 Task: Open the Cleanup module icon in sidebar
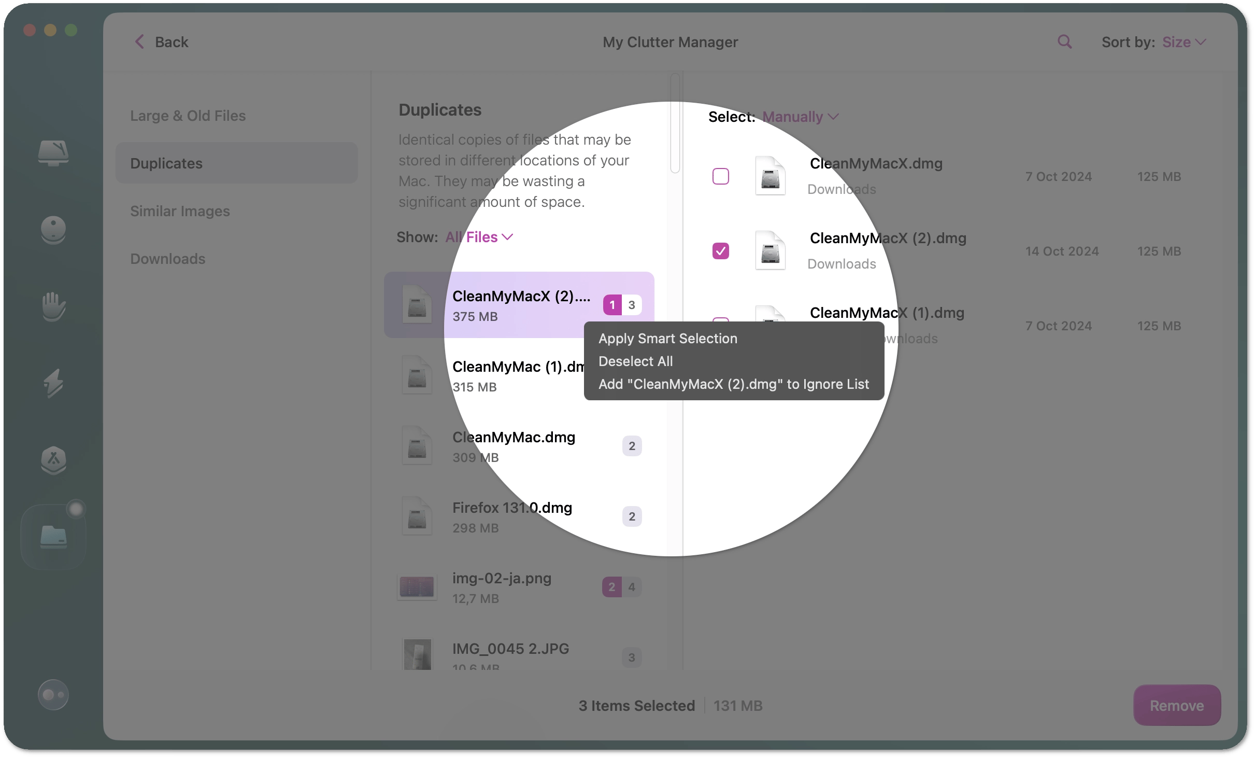[53, 230]
